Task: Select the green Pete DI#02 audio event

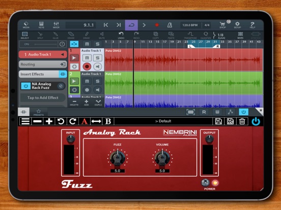Action: (x=184, y=83)
